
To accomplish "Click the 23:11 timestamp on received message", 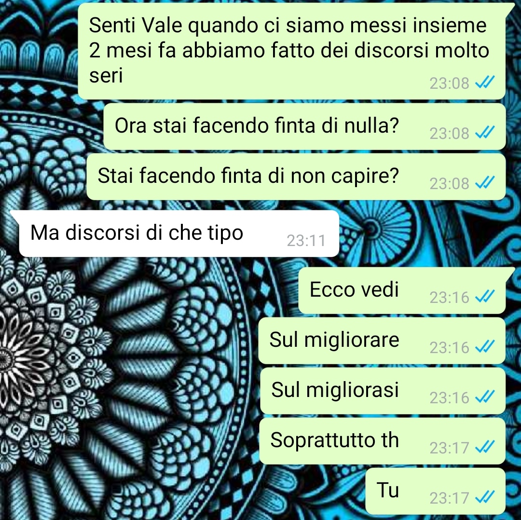I will point(306,241).
